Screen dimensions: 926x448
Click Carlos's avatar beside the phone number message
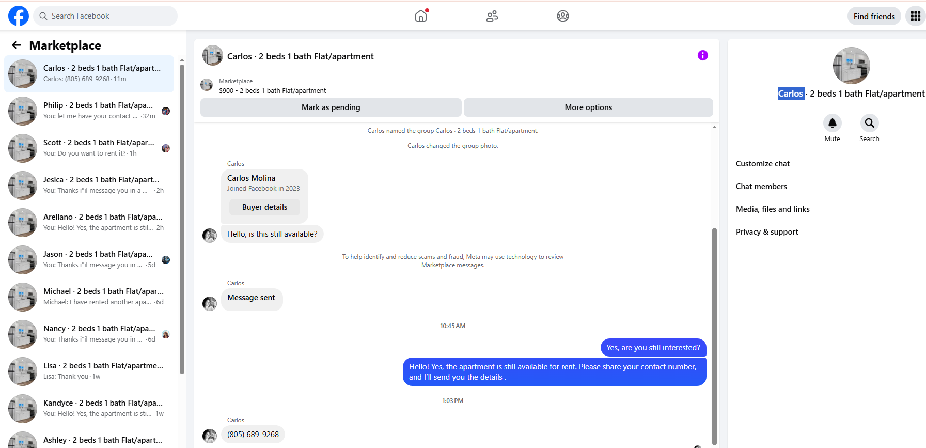210,436
